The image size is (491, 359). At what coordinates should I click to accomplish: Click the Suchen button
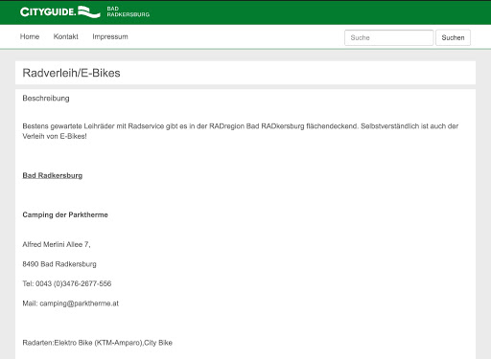click(453, 37)
